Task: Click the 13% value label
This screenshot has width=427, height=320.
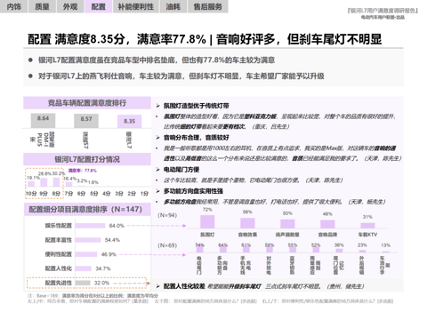Action: point(385,245)
